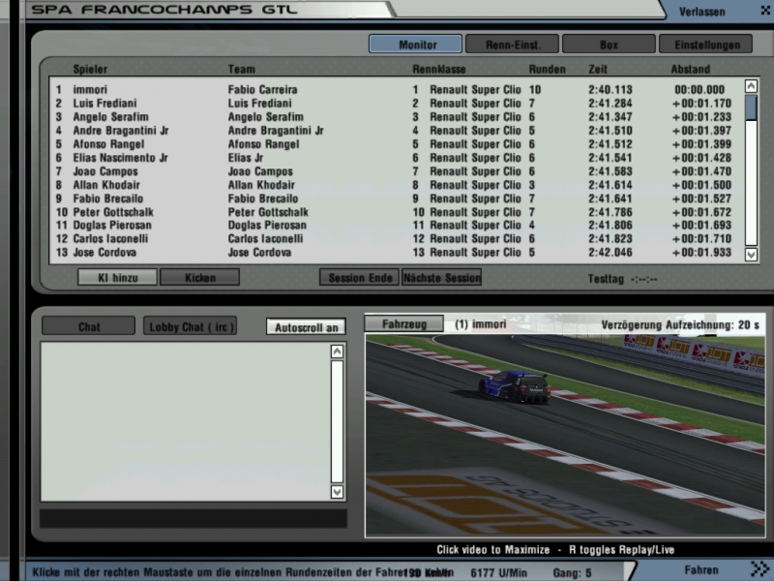The image size is (774, 581).
Task: Toggle the Autoscroll an option
Action: [x=306, y=327]
